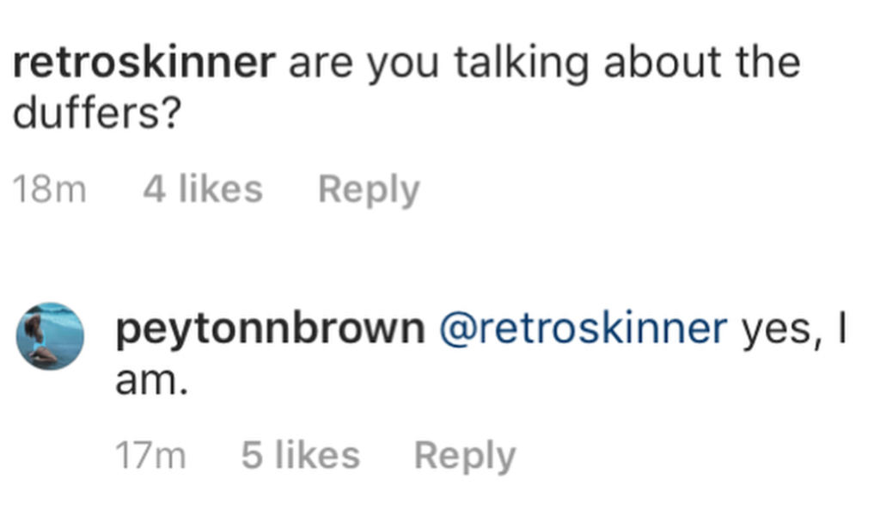Click the word "yes," in peytonnbrown's reply
The width and height of the screenshot is (880, 516).
click(778, 331)
